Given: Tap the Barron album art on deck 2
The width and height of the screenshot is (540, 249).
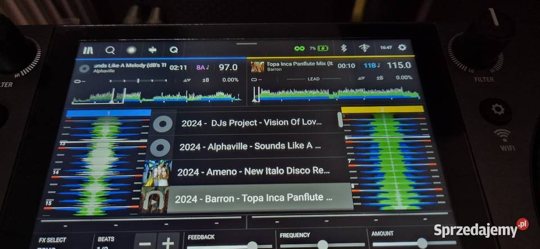Looking at the screenshot, I should coord(257,67).
